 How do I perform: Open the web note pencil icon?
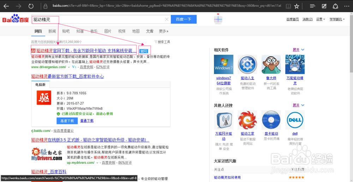click(x=324, y=6)
